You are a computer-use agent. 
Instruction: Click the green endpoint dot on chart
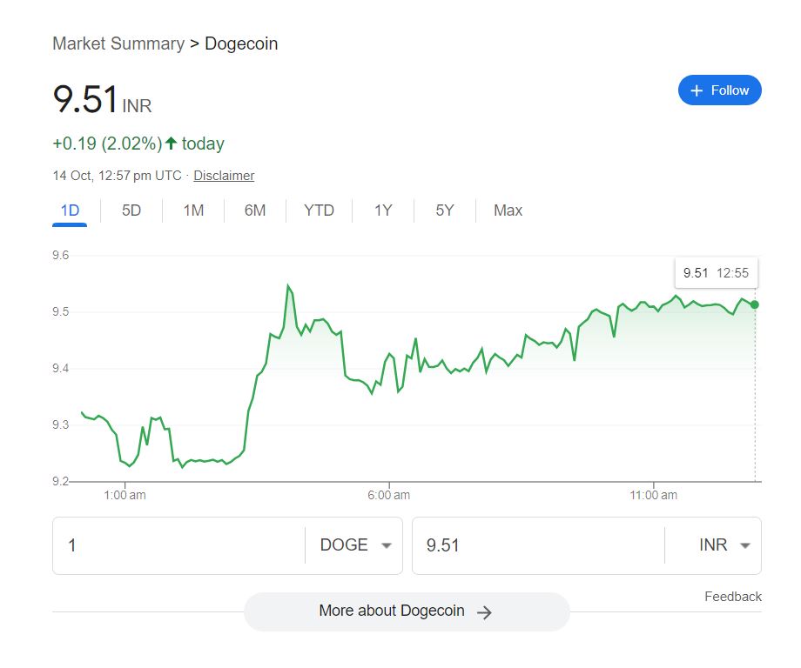(x=755, y=304)
